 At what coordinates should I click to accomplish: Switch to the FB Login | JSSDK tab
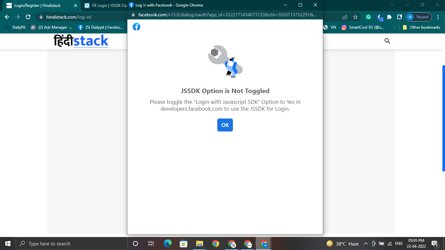point(105,6)
